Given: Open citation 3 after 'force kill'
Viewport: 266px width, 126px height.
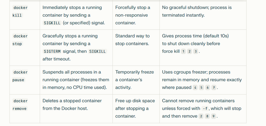Looking at the screenshot, I should (196, 52).
